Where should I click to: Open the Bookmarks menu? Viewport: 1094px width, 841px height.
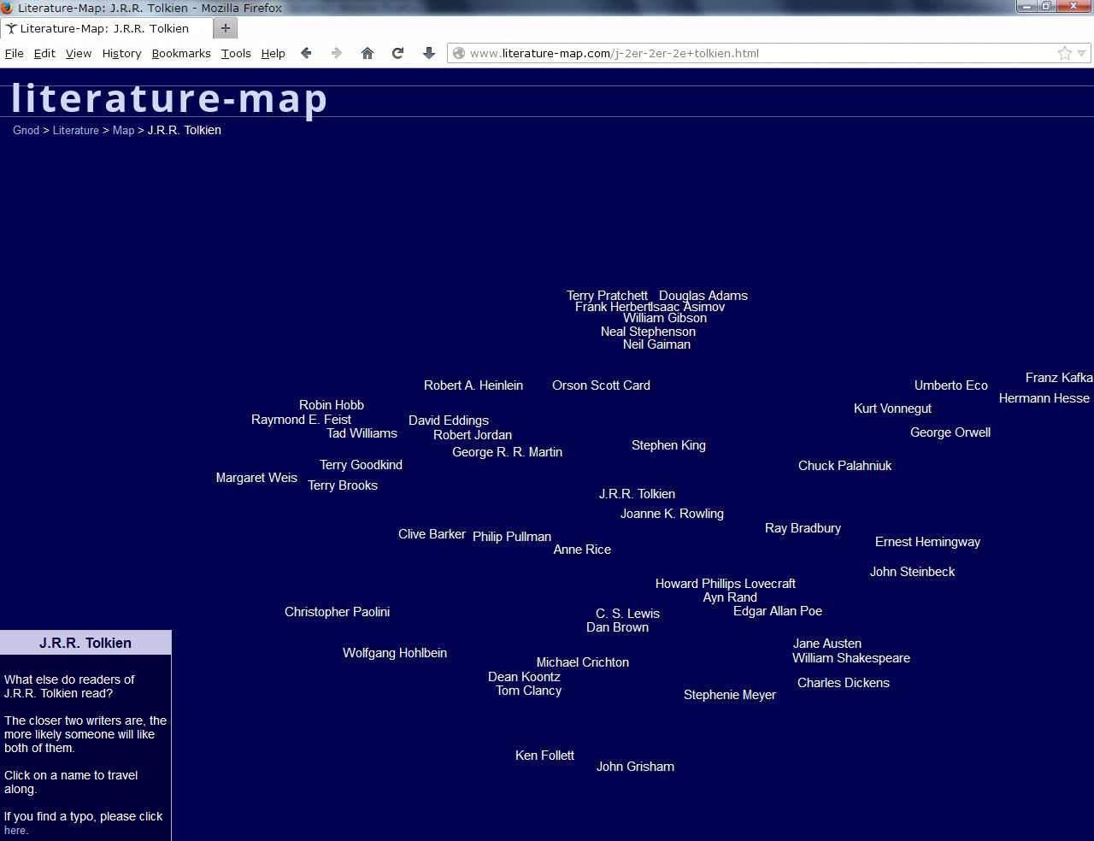click(x=181, y=53)
